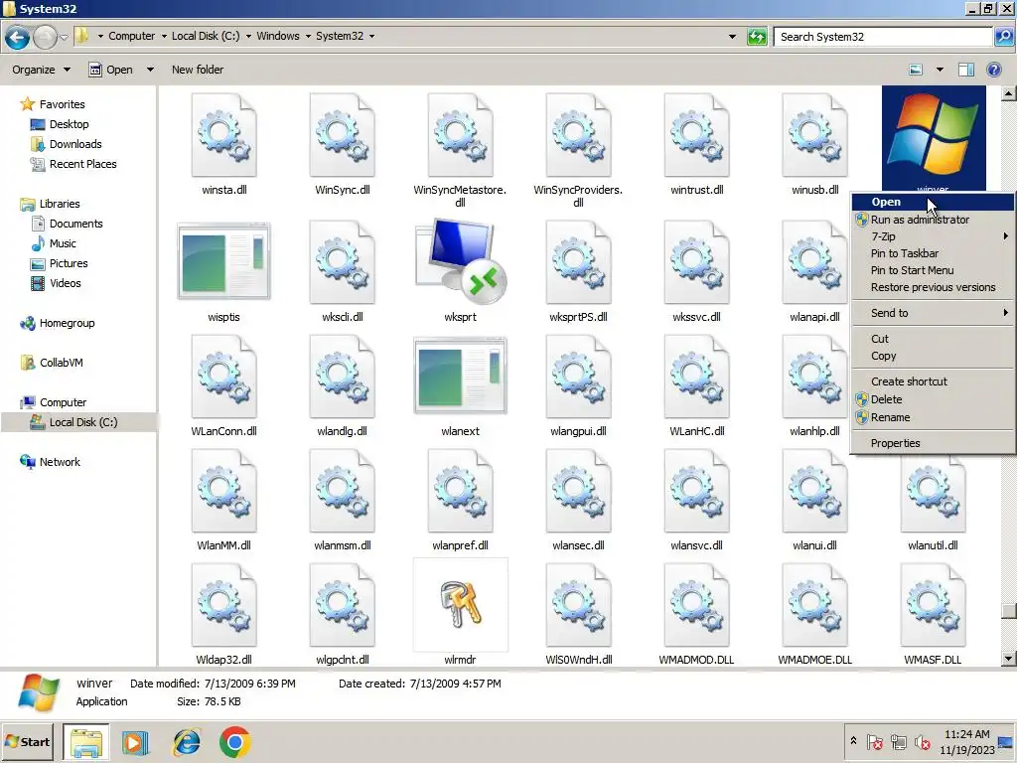
Task: Choose Pin to Start Menu
Action: [933, 270]
